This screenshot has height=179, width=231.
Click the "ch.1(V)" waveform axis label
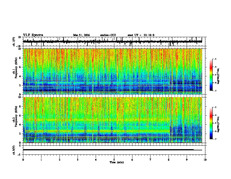pyautogui.click(x=14, y=42)
